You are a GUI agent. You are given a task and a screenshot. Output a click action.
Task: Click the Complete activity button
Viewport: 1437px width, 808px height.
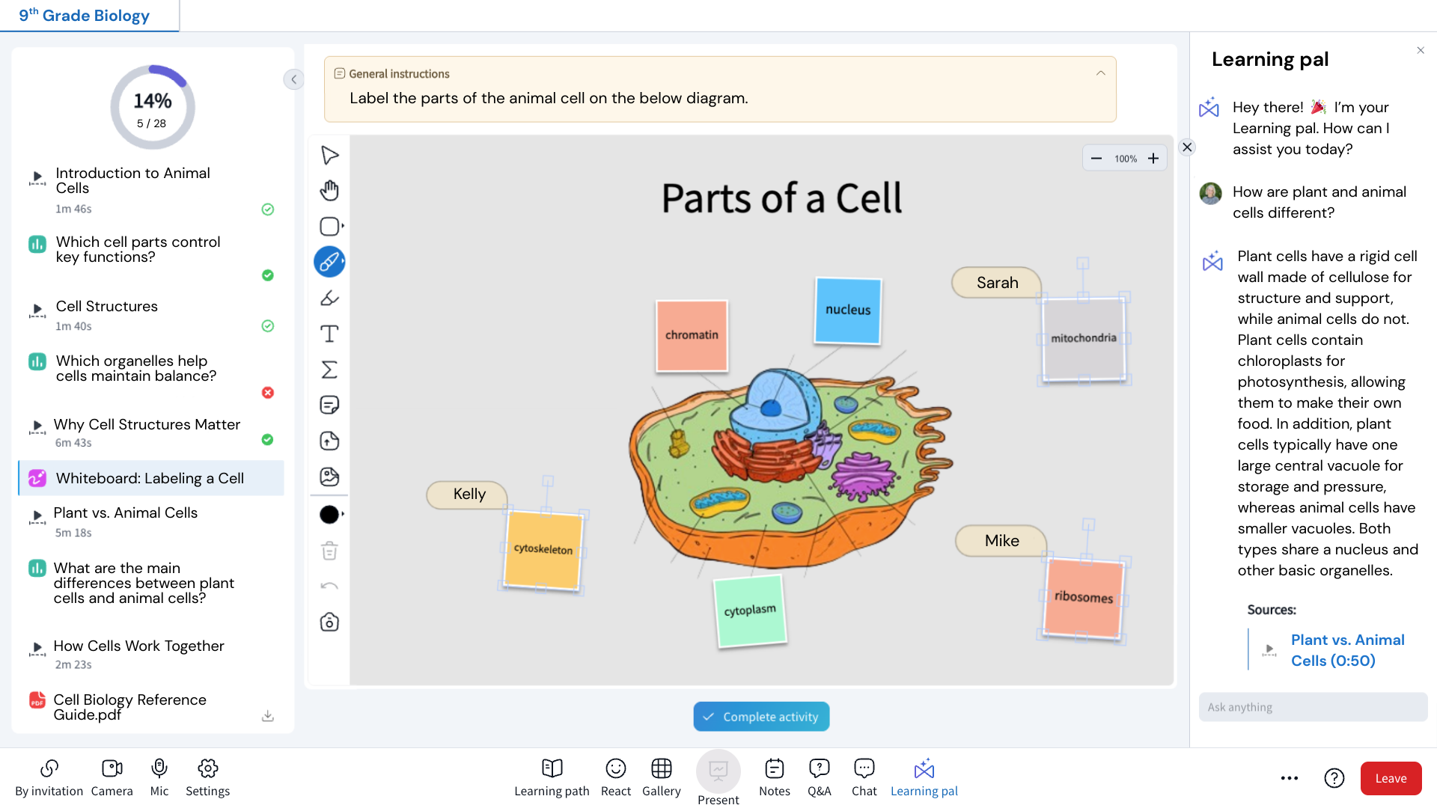tap(761, 717)
